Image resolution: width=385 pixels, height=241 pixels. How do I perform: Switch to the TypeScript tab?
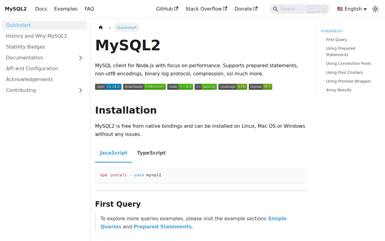tap(151, 153)
